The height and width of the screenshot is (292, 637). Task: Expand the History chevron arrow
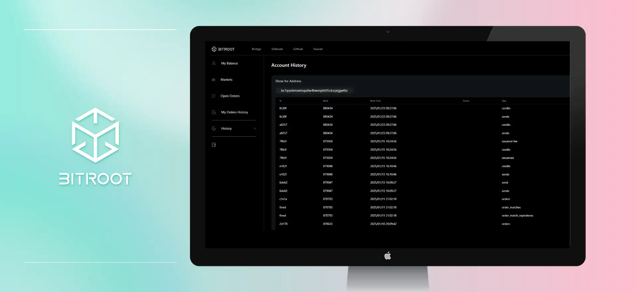(255, 128)
